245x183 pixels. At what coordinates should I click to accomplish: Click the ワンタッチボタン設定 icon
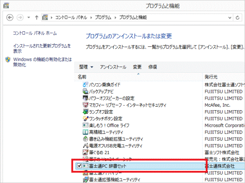[x=85, y=118]
